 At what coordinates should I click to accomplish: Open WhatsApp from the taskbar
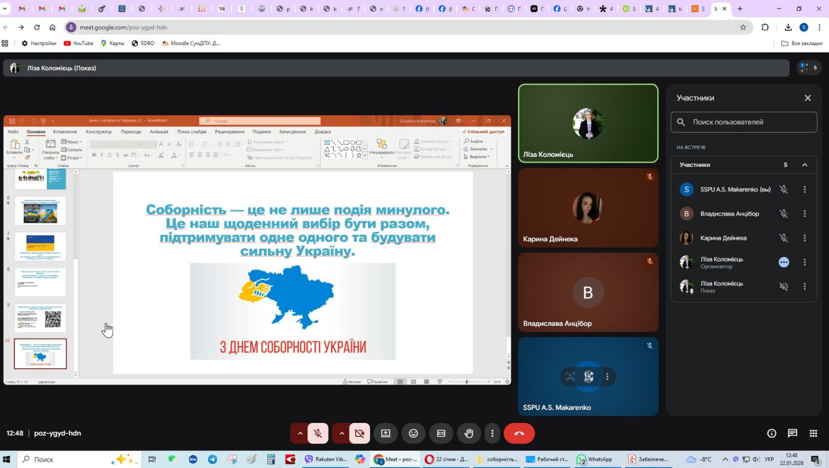pyautogui.click(x=595, y=459)
